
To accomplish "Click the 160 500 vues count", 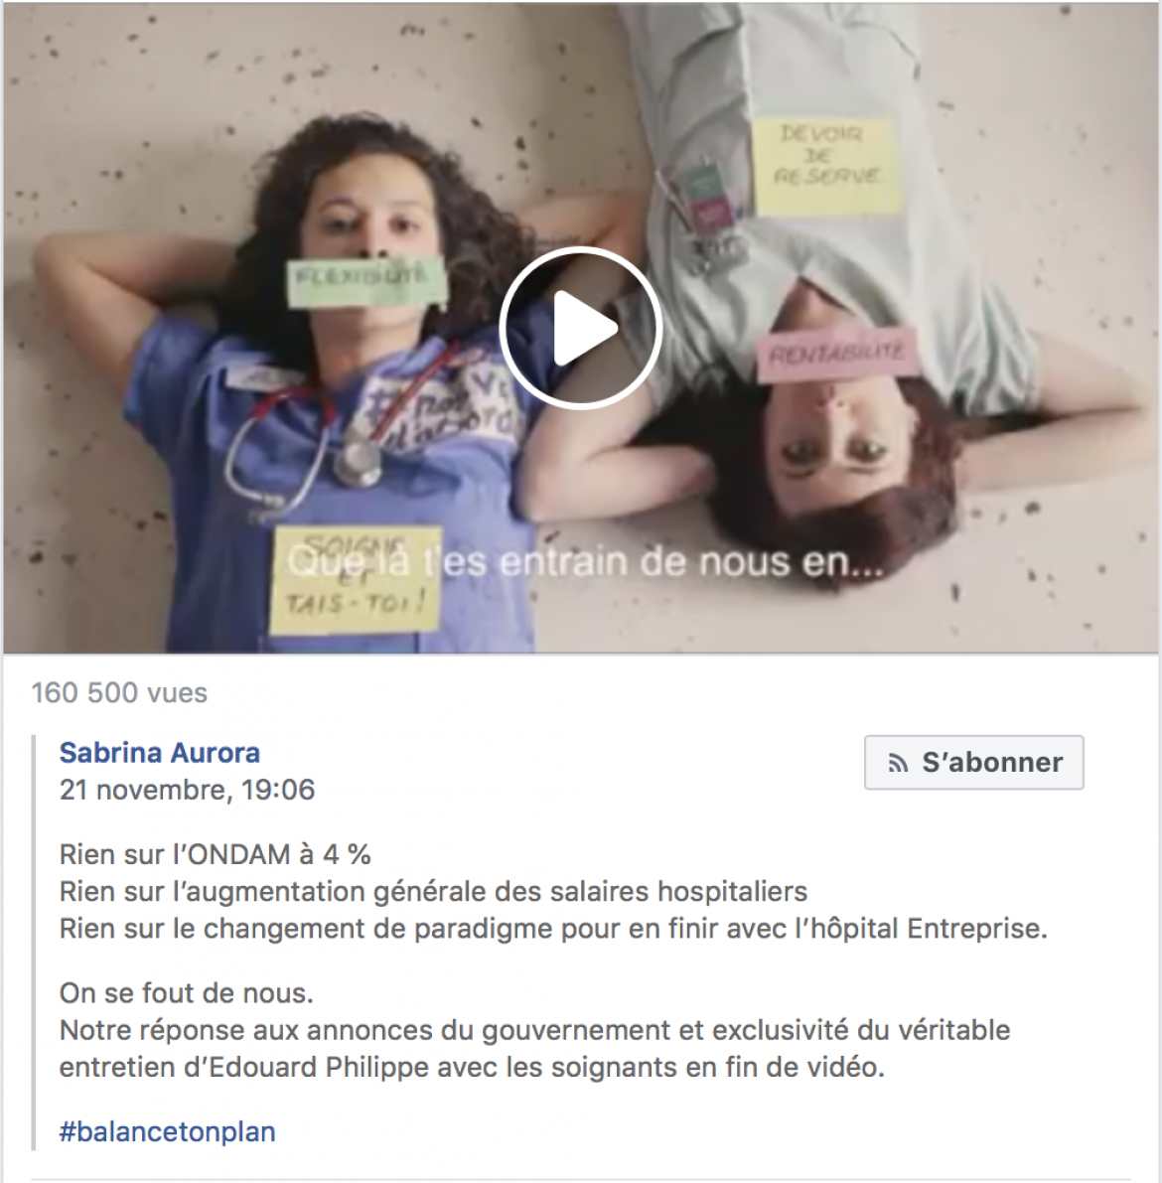I will coord(119,692).
